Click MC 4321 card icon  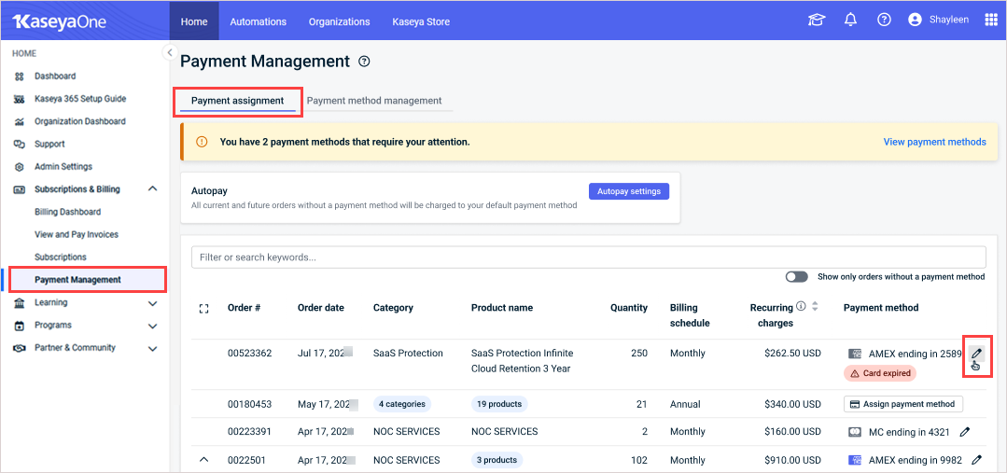pos(855,433)
